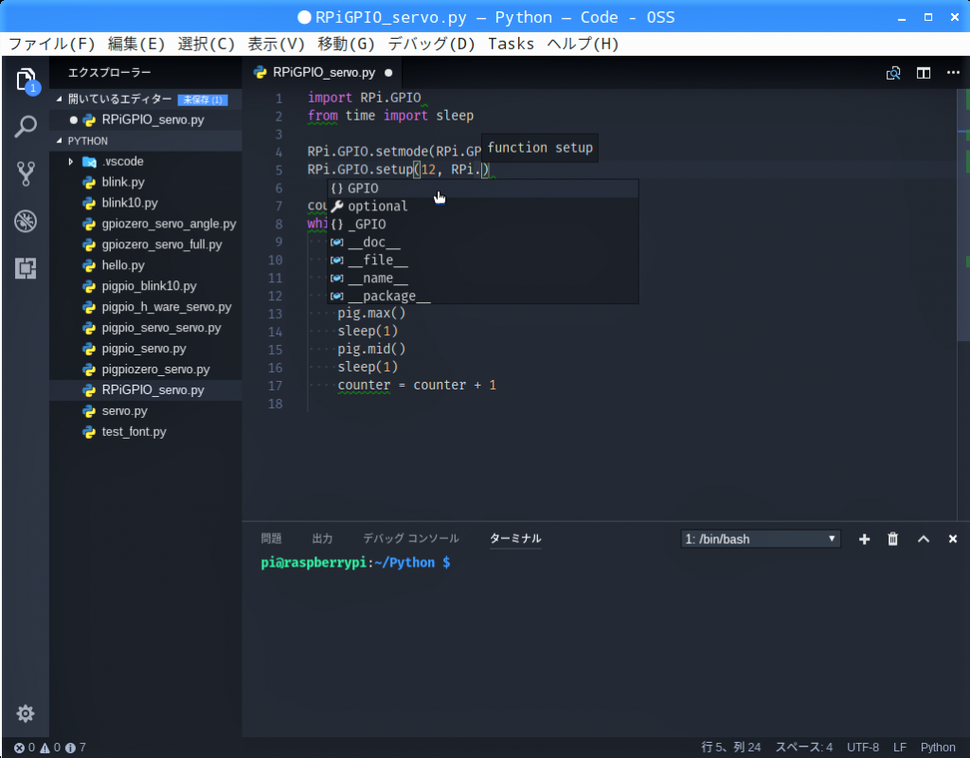The width and height of the screenshot is (970, 758).
Task: Open the Search view in activity bar
Action: pyautogui.click(x=26, y=127)
